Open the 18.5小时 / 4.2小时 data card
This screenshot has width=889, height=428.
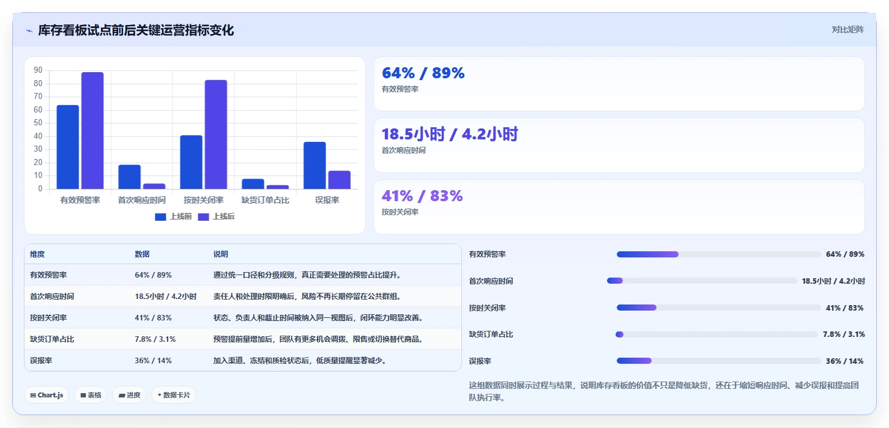point(619,145)
